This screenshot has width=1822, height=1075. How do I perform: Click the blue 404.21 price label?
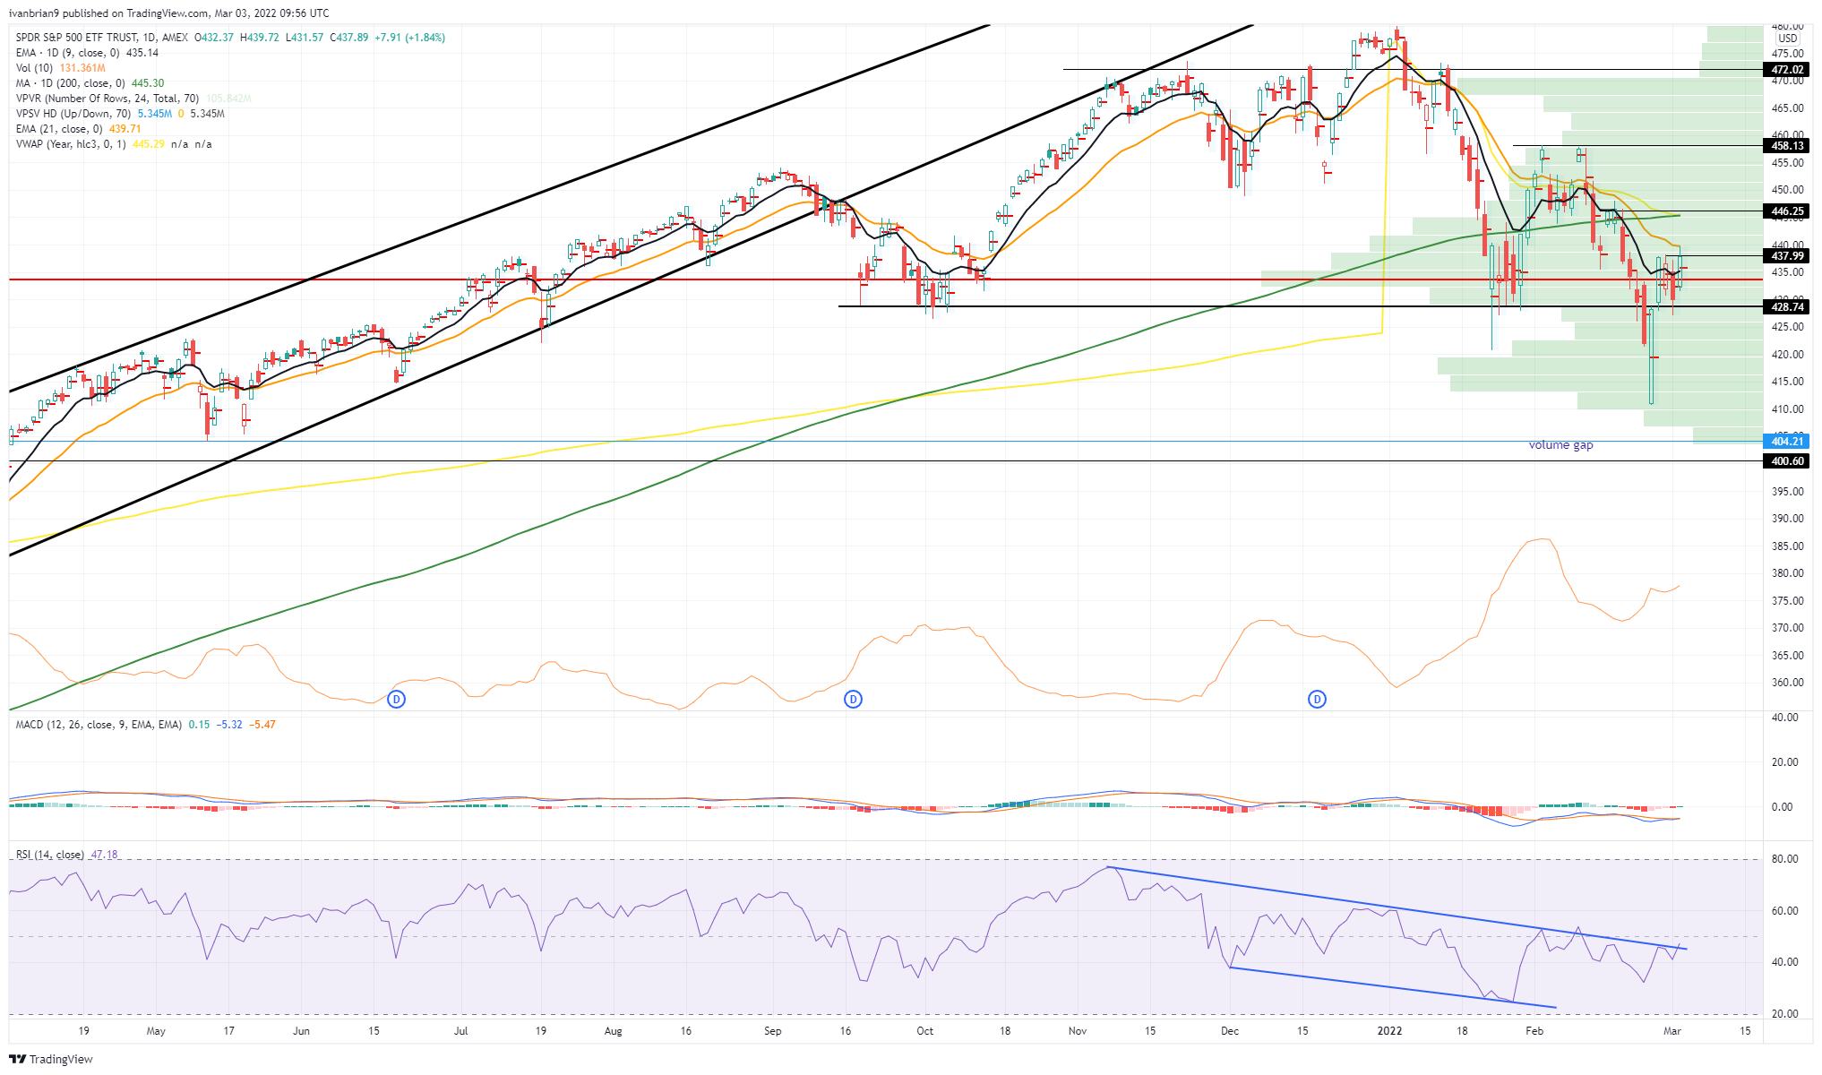point(1787,442)
